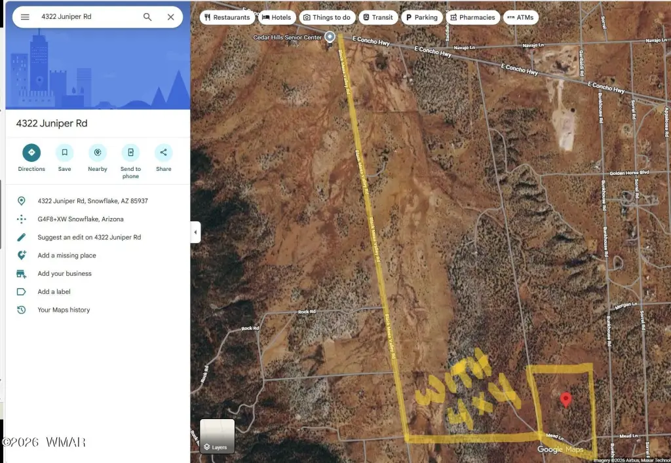
Task: Click the address pin icon
Action: 21,201
